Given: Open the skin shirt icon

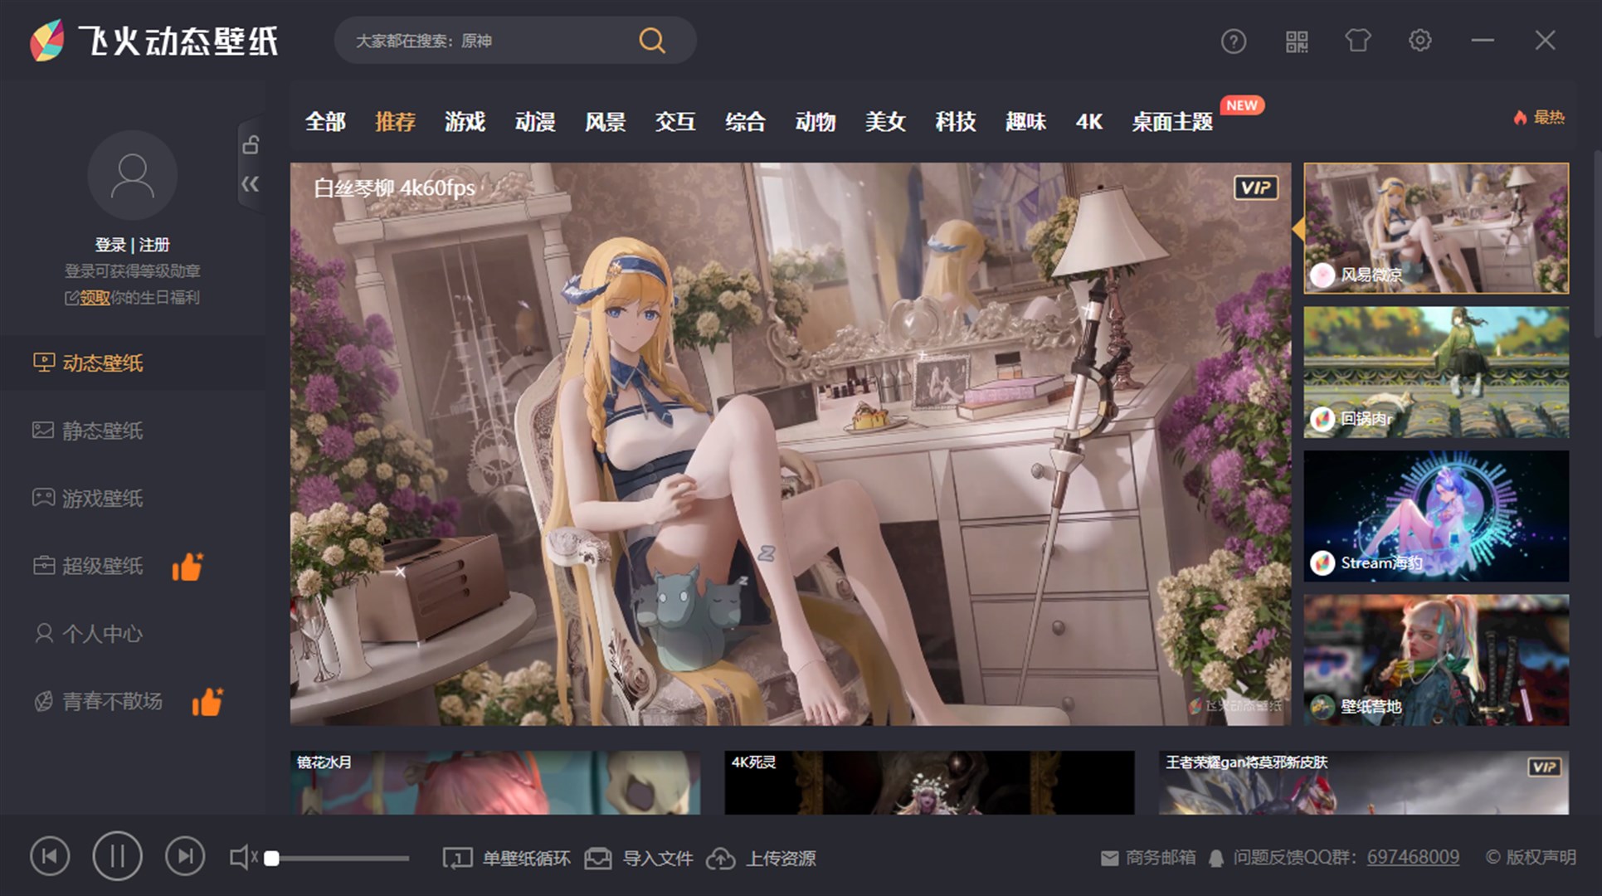Looking at the screenshot, I should tap(1358, 40).
